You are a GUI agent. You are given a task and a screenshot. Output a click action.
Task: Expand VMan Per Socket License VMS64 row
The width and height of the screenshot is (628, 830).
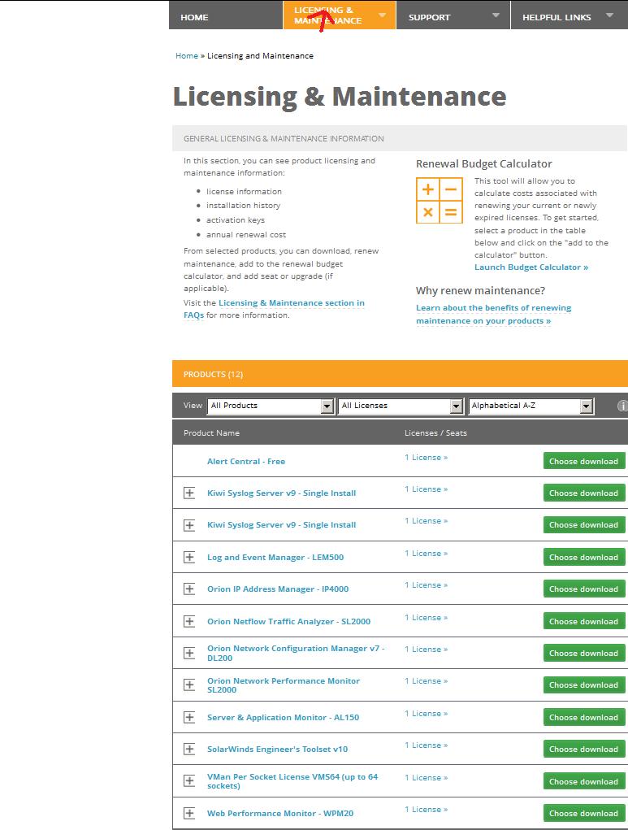[x=188, y=780]
